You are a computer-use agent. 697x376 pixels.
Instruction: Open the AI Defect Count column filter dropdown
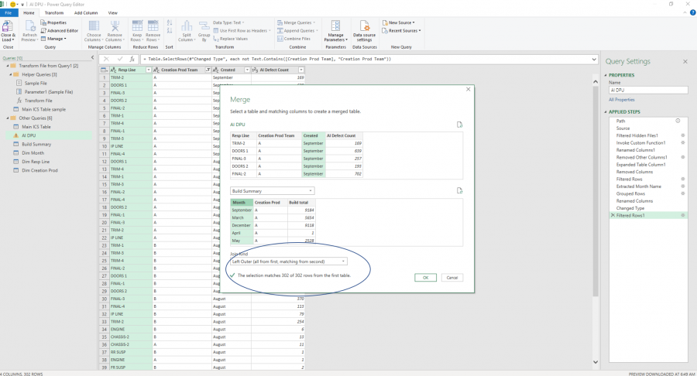point(301,70)
